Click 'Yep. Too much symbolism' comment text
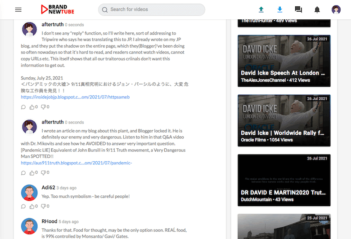351x239 pixels. [85, 196]
